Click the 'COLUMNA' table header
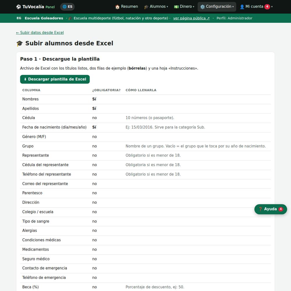Image resolution: width=291 pixels, height=291 pixels. click(x=31, y=90)
